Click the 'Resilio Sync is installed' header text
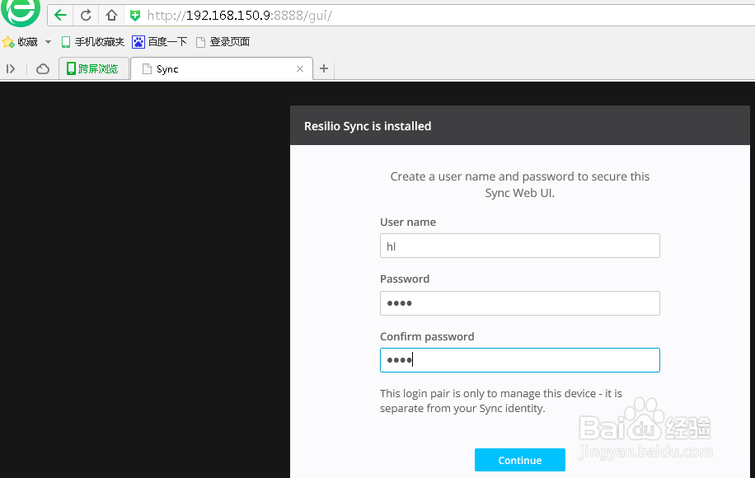This screenshot has width=755, height=478. (368, 126)
